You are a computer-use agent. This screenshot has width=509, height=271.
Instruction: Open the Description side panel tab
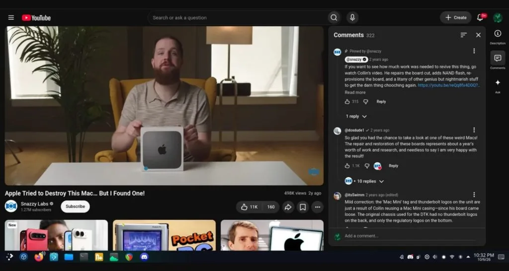pos(498,37)
